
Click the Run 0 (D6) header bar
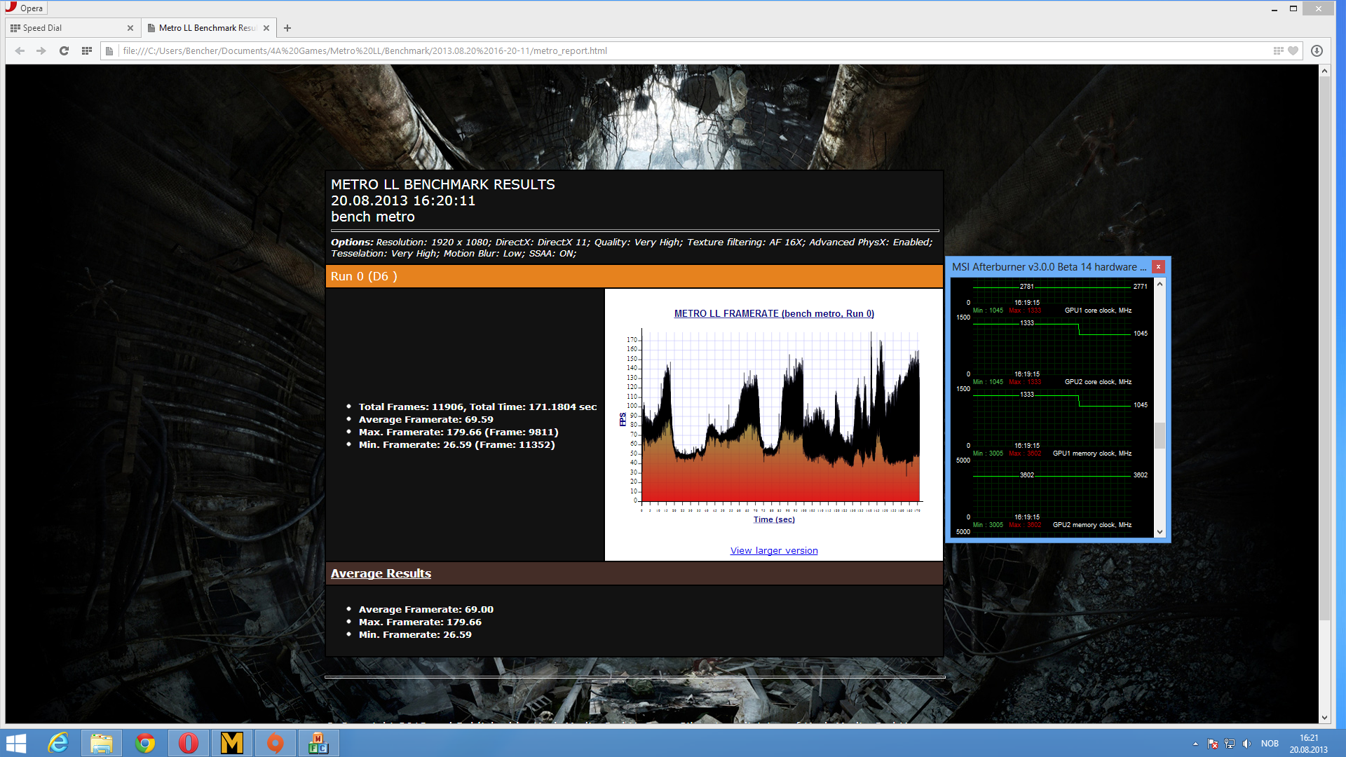coord(634,276)
